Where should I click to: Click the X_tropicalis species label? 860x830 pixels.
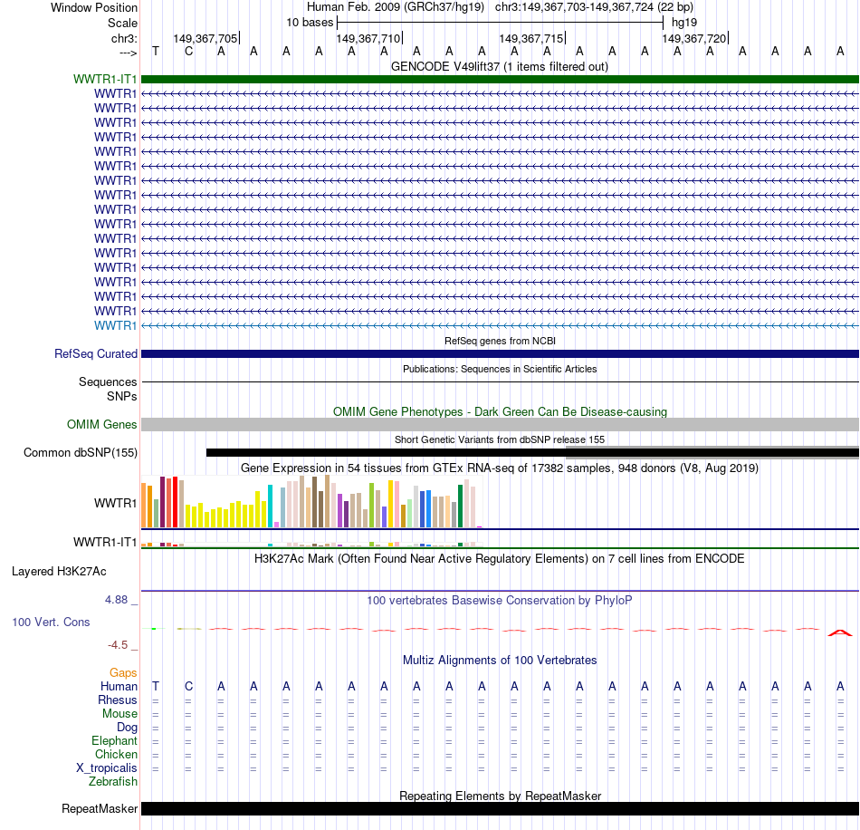pos(107,767)
